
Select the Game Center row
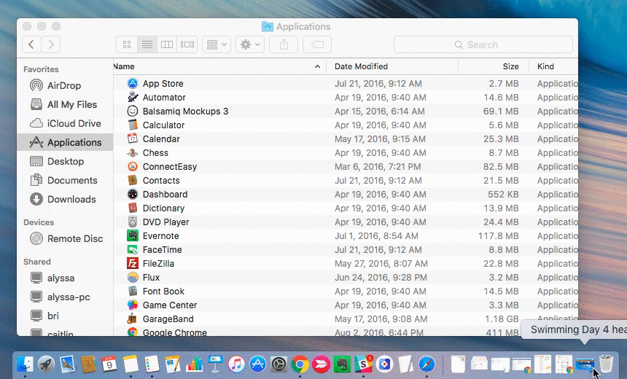pos(346,305)
